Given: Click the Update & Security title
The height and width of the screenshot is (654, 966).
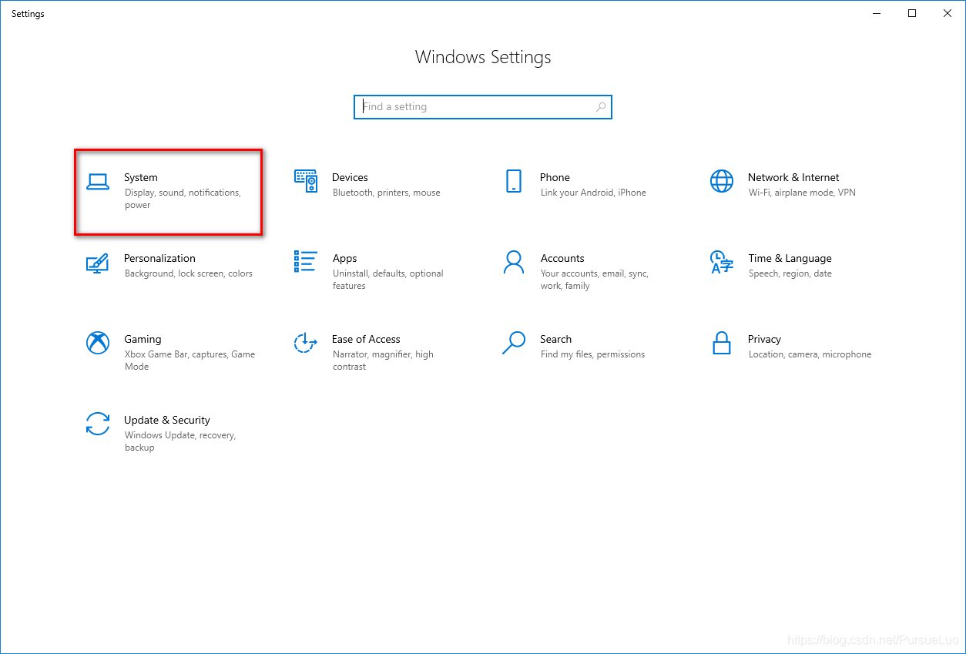Looking at the screenshot, I should pyautogui.click(x=167, y=420).
